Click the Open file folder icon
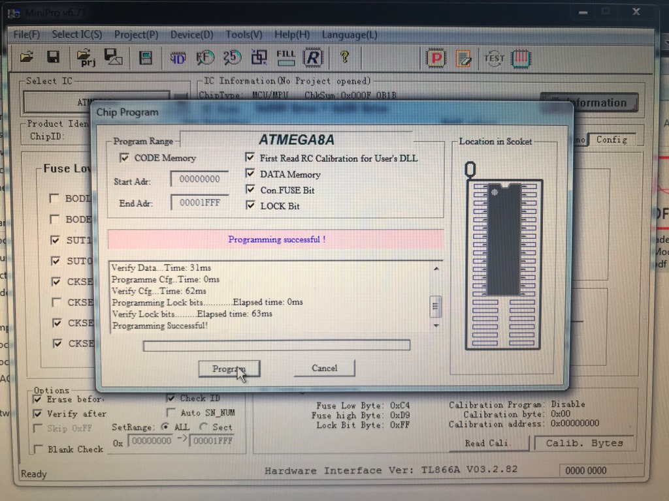This screenshot has width=669, height=501. point(27,57)
